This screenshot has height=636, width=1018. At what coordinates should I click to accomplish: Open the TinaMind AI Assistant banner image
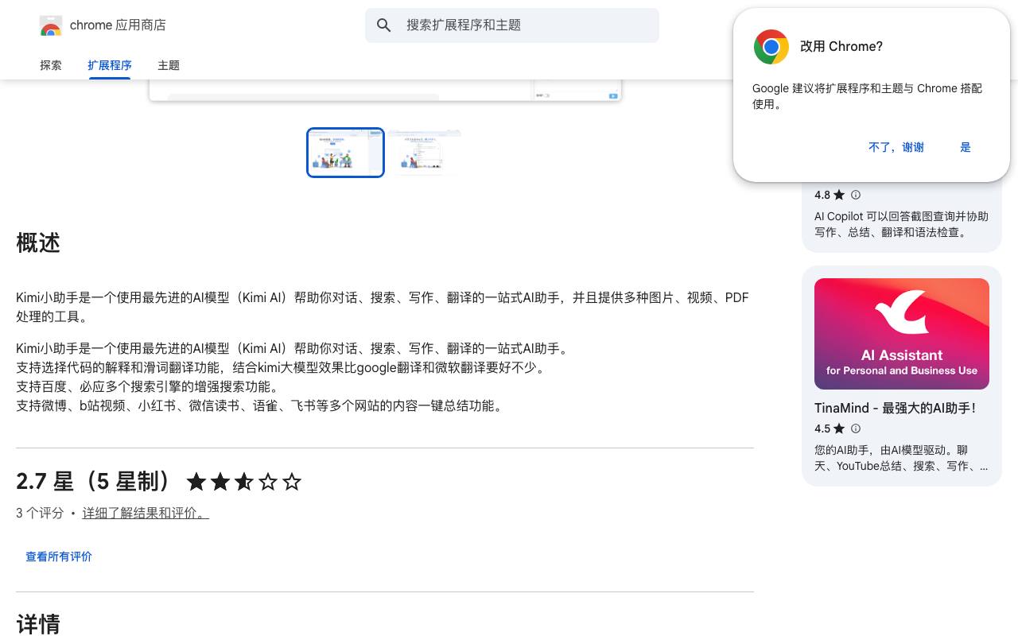coord(902,334)
